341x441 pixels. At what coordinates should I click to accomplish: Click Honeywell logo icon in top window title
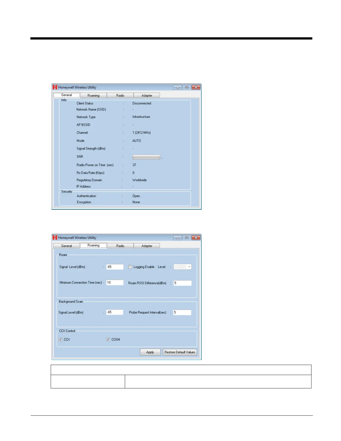[55, 87]
